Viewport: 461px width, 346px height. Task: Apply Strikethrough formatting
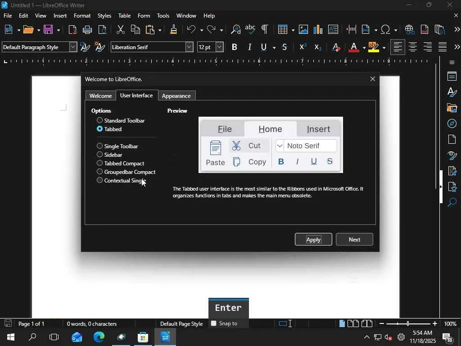click(x=285, y=47)
